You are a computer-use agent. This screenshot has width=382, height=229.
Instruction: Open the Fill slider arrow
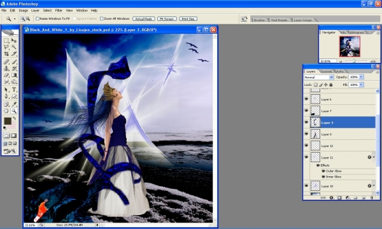pos(361,85)
